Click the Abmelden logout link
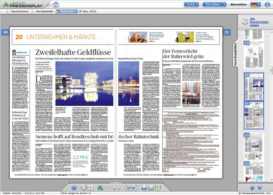The width and height of the screenshot is (273, 195). pos(238,5)
